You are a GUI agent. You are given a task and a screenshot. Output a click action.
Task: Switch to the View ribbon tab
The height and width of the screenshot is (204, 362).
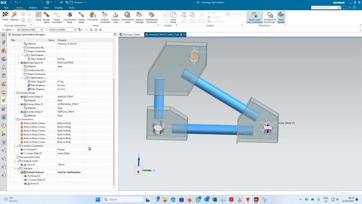pos(46,7)
